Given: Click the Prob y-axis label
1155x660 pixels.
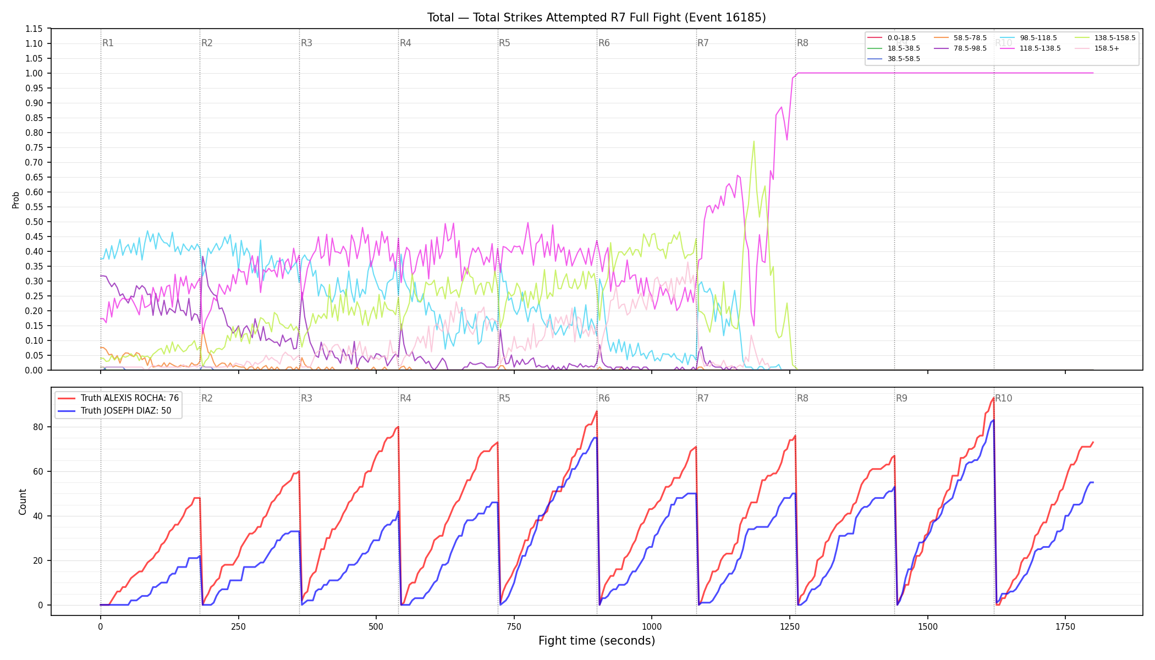Looking at the screenshot, I should pyautogui.click(x=16, y=200).
